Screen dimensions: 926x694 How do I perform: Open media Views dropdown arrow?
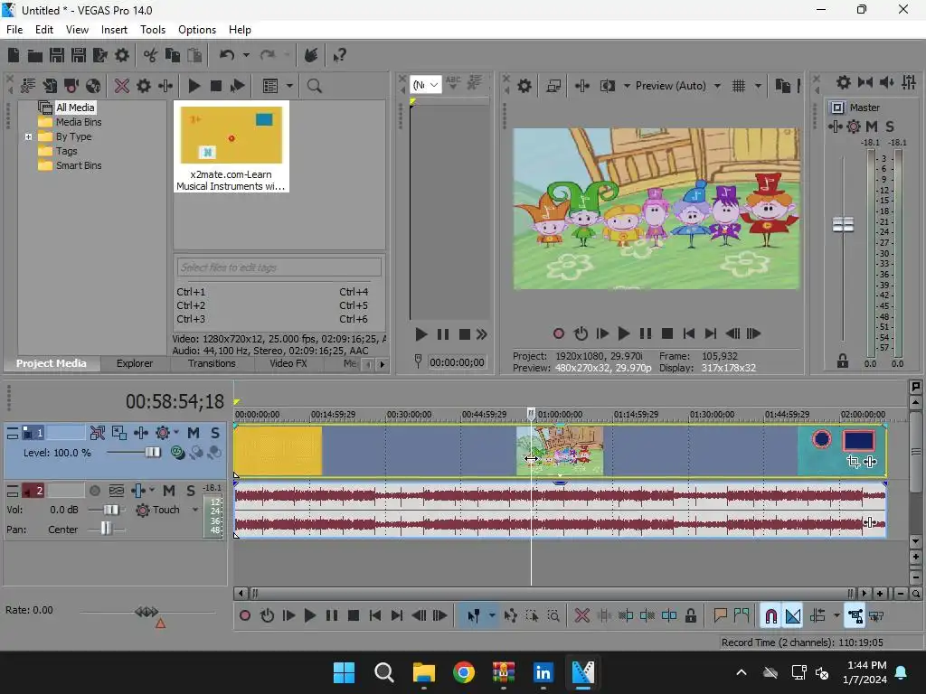[x=289, y=86]
